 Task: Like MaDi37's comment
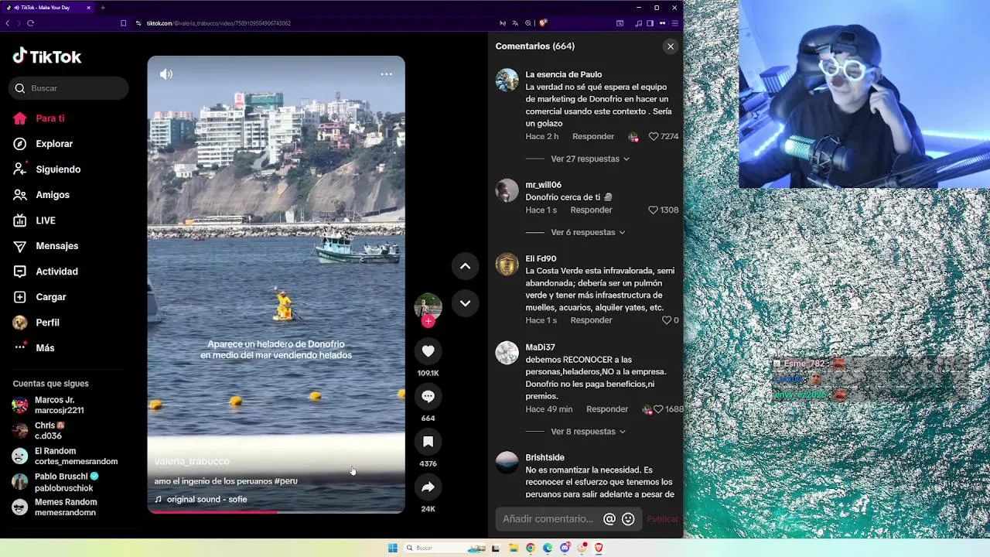[x=658, y=409]
